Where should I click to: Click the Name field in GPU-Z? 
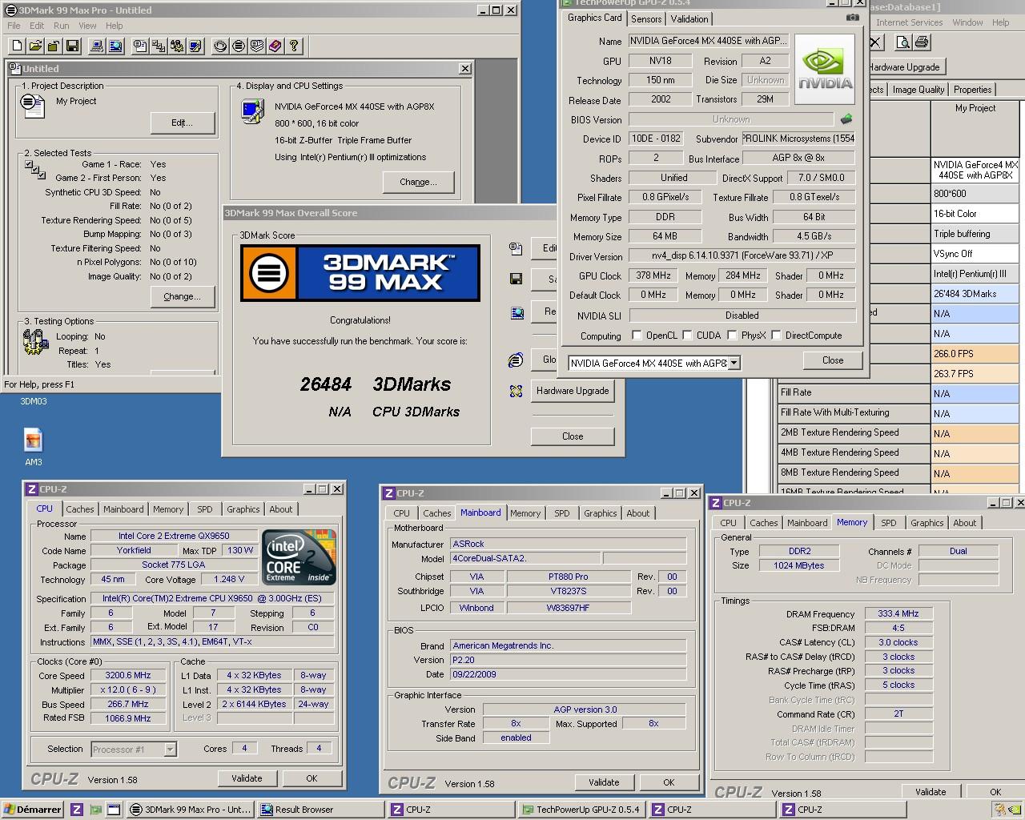(709, 41)
